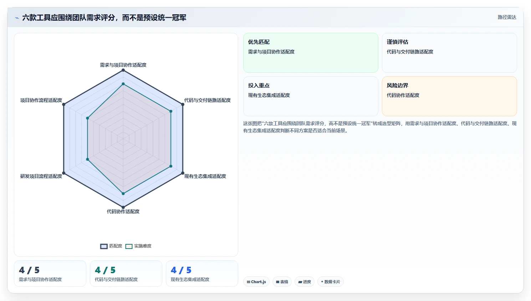Click 现有生态集成适配度 text in 投入重点 card
The height and width of the screenshot is (301, 531).
pos(269,95)
